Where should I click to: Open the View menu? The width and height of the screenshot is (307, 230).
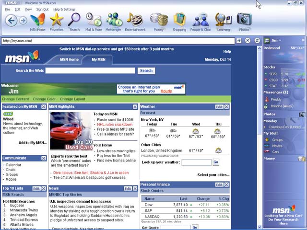pyautogui.click(x=28, y=10)
